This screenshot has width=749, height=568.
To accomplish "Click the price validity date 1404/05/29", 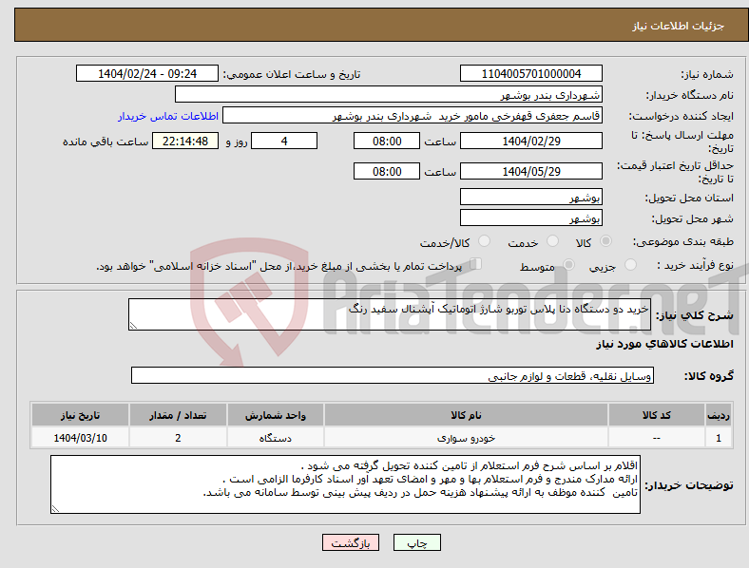I will (x=530, y=171).
